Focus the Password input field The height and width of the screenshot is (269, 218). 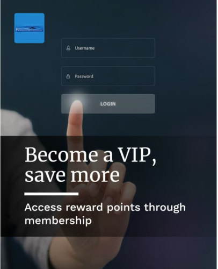click(108, 76)
